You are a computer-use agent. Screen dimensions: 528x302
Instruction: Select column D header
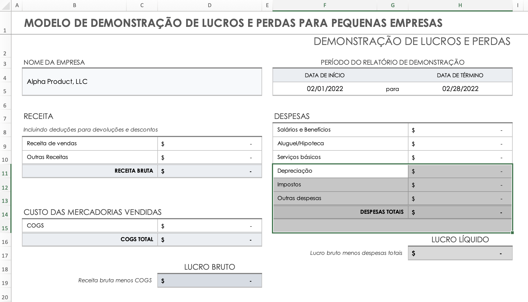pyautogui.click(x=209, y=5)
